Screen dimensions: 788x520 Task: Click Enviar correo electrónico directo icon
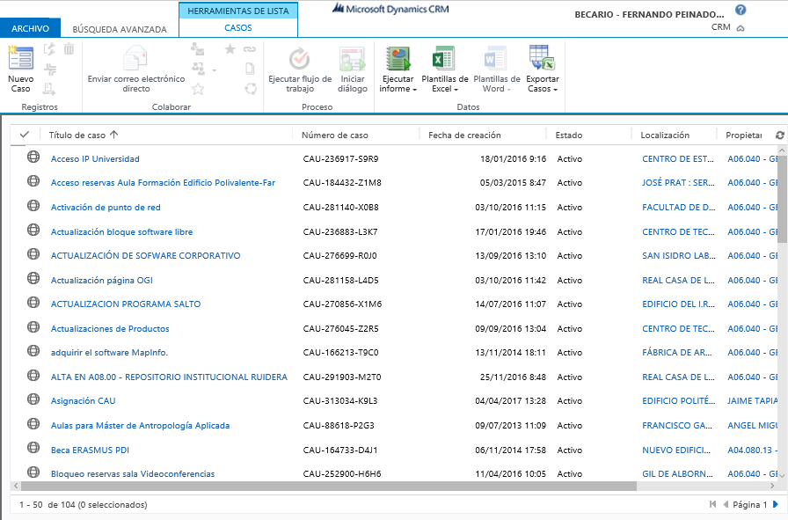click(x=136, y=60)
